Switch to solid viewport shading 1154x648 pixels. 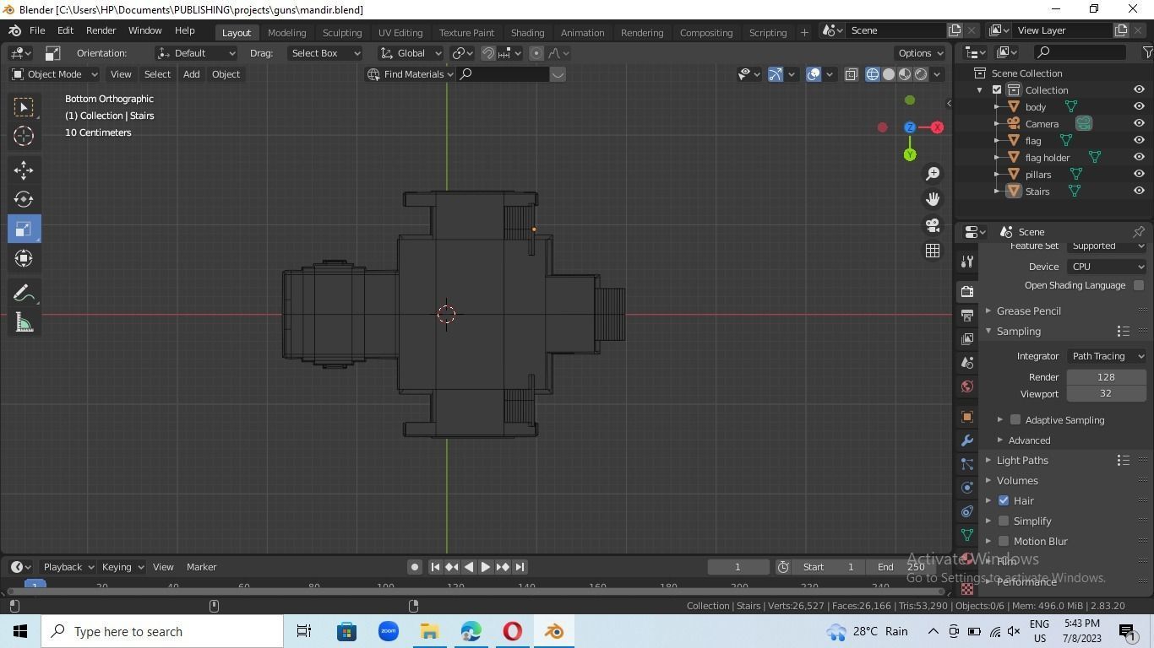point(889,74)
